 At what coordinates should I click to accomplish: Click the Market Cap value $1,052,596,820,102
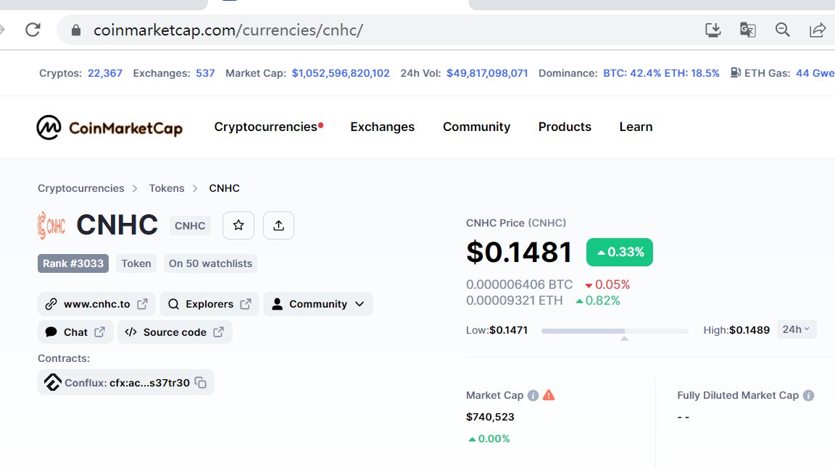click(341, 73)
